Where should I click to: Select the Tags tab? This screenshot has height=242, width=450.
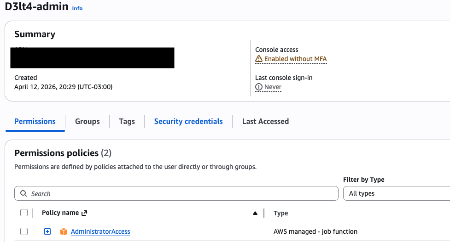(x=127, y=121)
